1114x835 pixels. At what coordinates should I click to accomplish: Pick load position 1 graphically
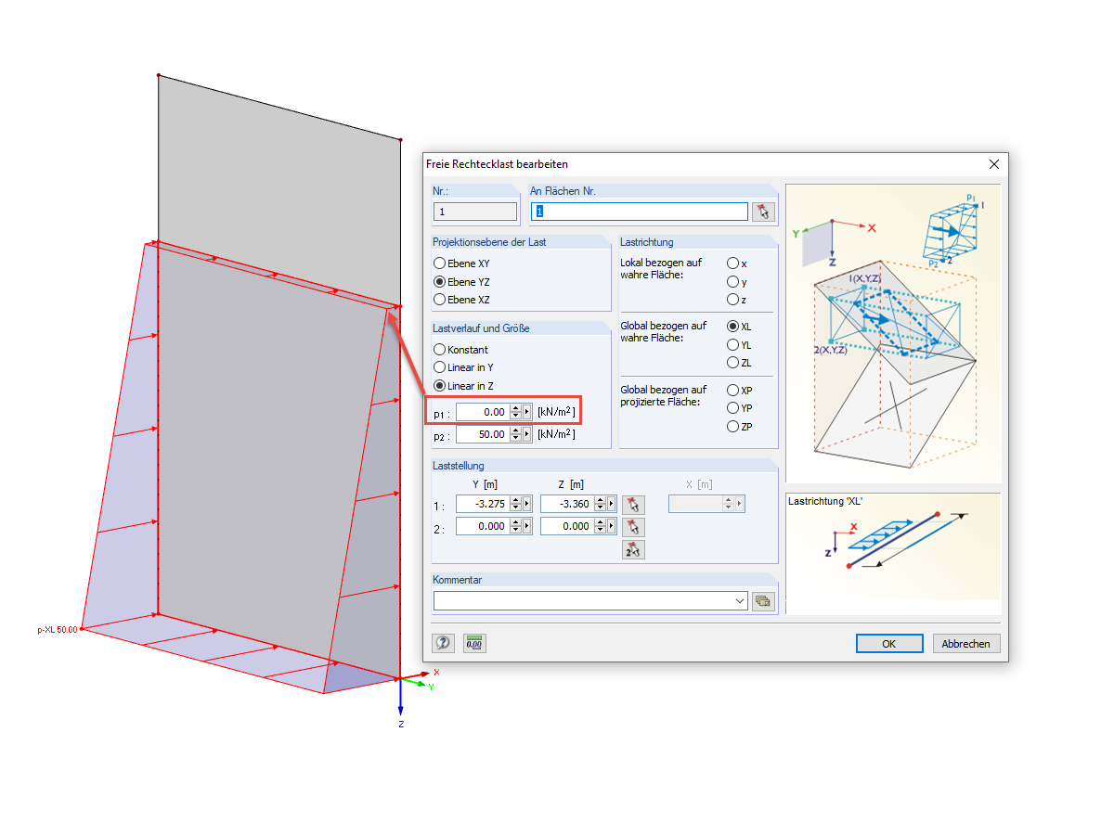point(633,504)
